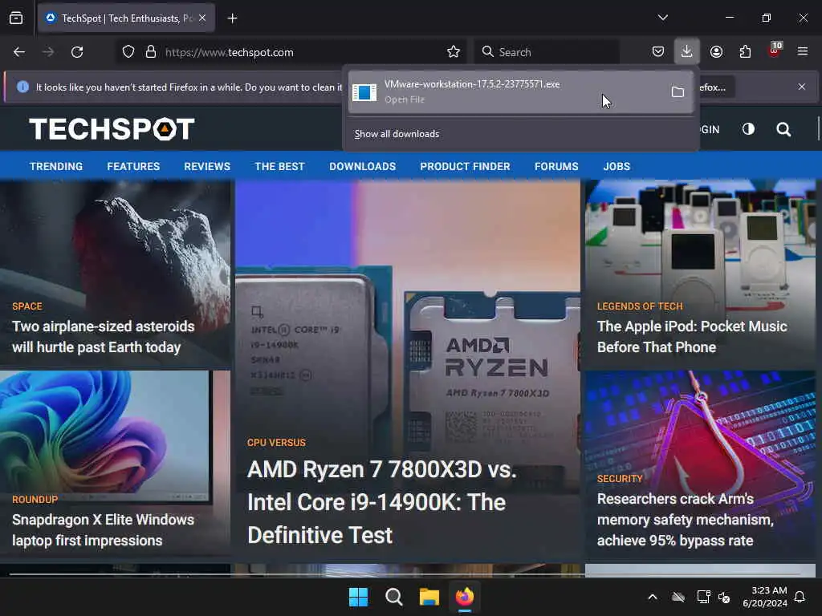Read Two airplane-sized asteroids article

104,337
